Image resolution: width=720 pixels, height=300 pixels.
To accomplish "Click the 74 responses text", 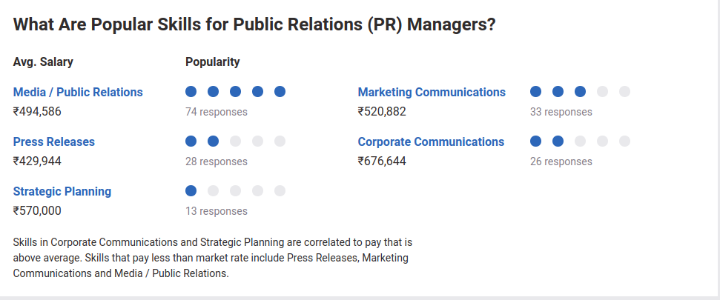I will [x=217, y=112].
